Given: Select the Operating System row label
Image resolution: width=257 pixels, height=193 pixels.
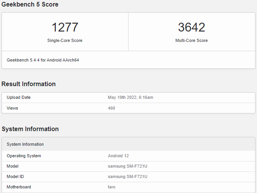Looking at the screenshot, I should 24,156.
